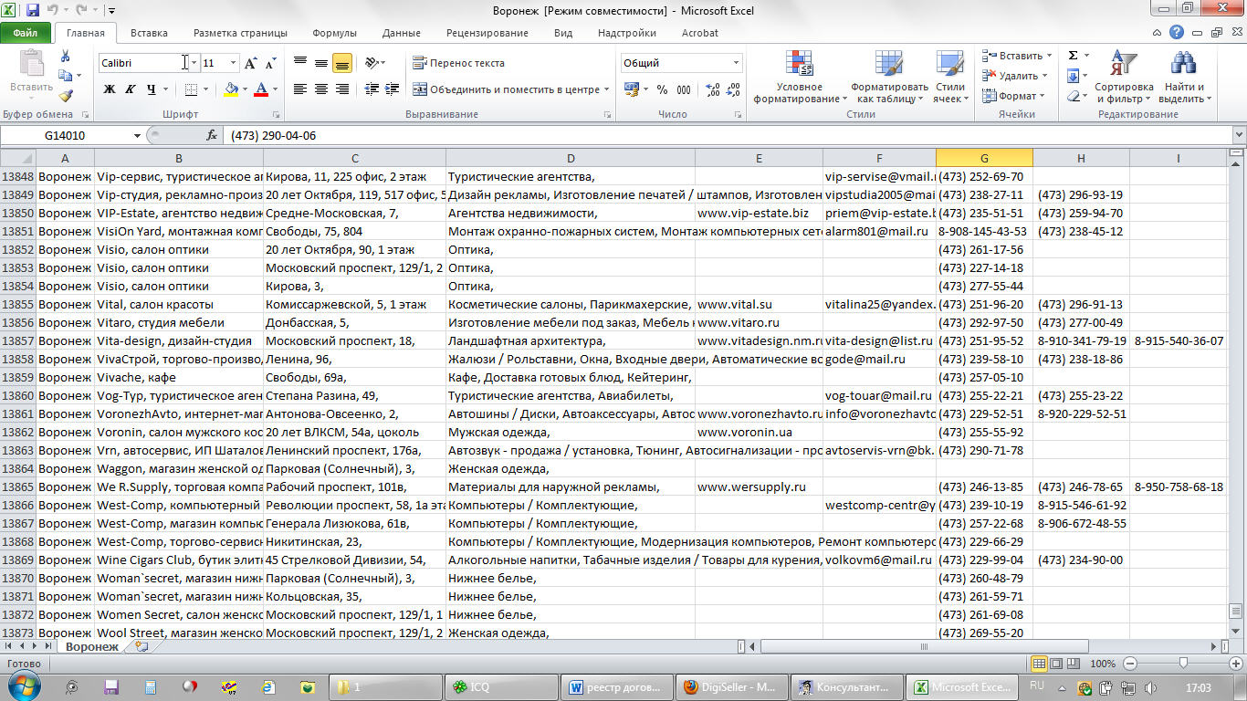Image resolution: width=1247 pixels, height=701 pixels.
Task: Open Условное форматирование menu
Action: tap(800, 77)
